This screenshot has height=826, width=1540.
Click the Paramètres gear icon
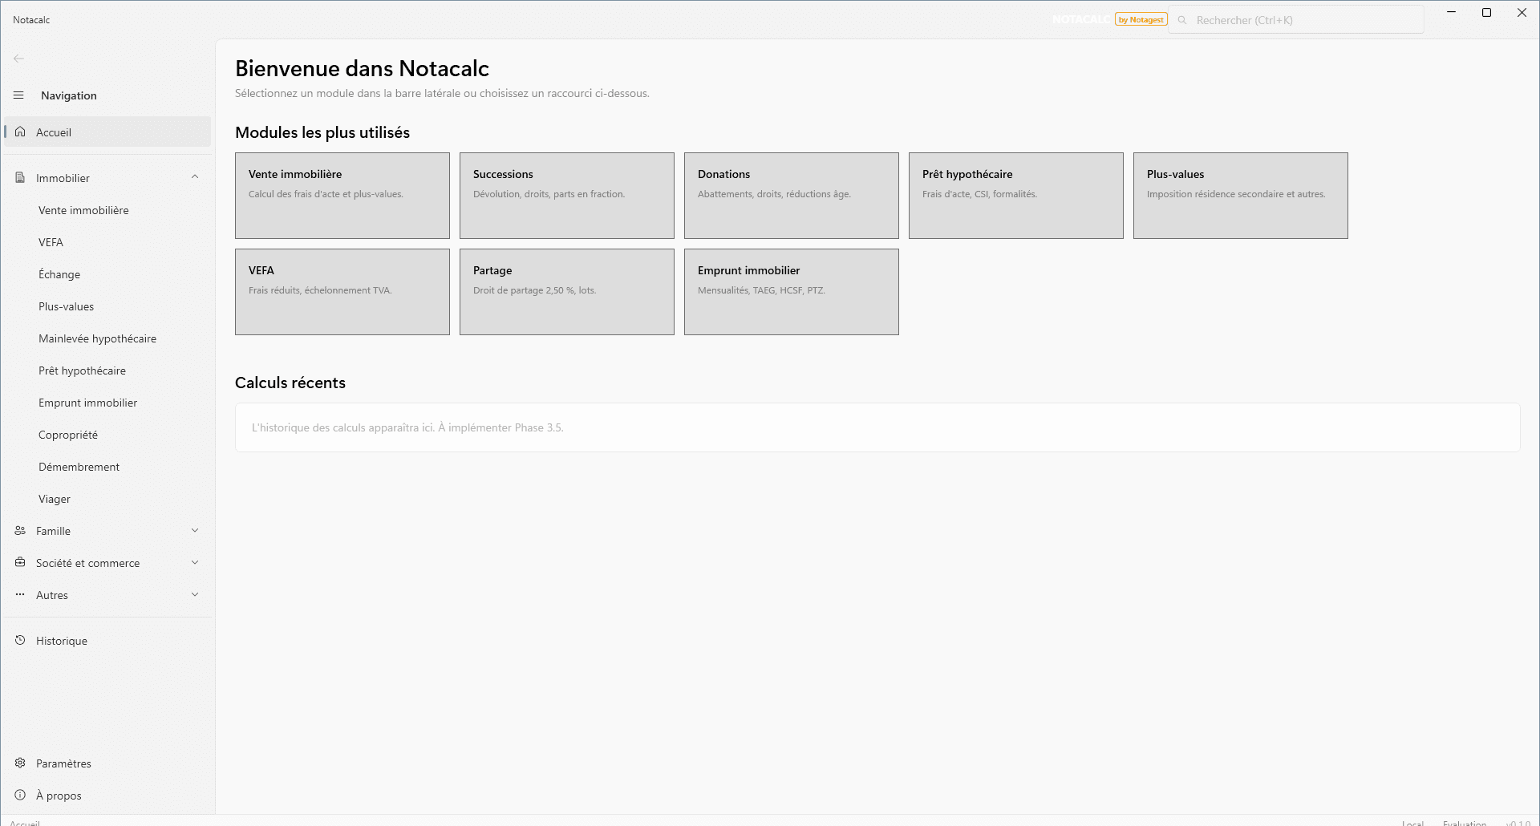click(x=20, y=763)
